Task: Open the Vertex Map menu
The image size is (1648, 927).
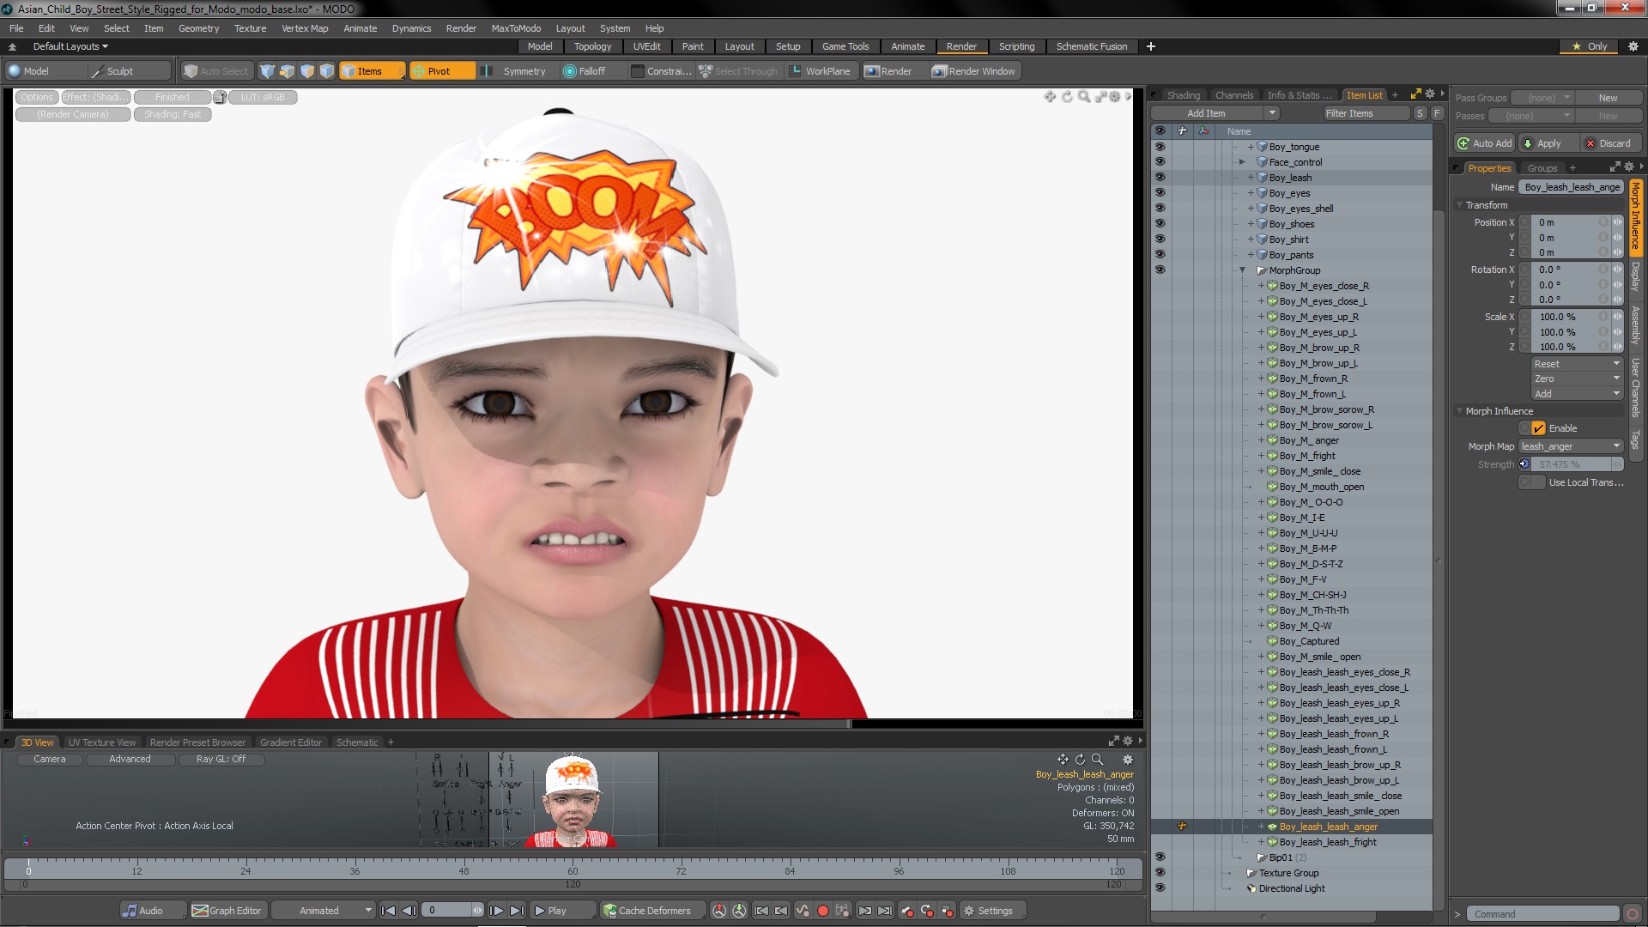Action: [x=305, y=28]
